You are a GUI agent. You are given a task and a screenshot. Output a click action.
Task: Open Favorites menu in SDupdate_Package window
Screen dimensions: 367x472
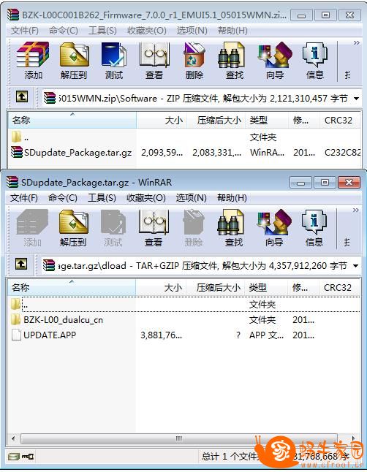point(146,198)
